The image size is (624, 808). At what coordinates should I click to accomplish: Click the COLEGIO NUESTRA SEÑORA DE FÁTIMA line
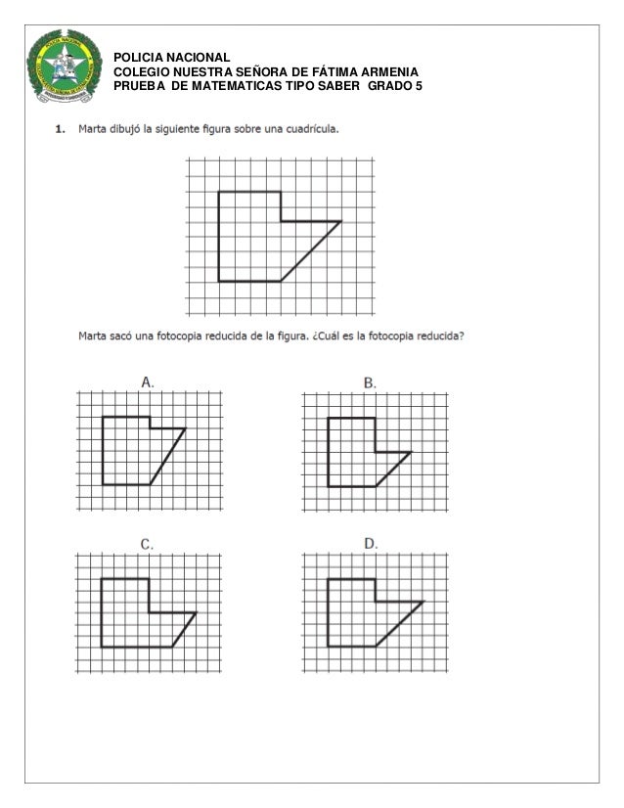click(x=266, y=71)
